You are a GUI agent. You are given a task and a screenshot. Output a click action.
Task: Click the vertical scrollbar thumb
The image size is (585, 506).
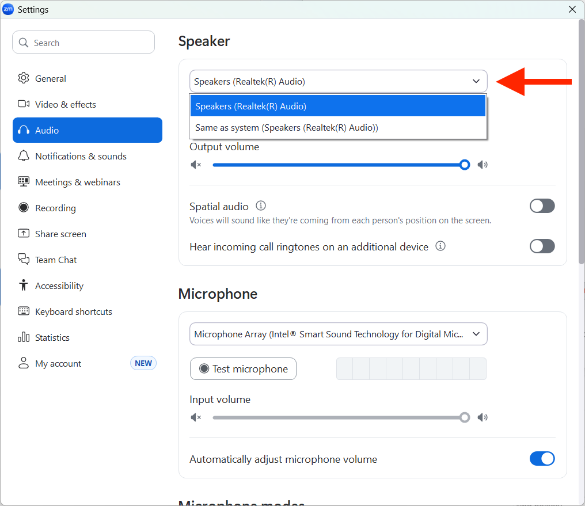pyautogui.click(x=582, y=142)
